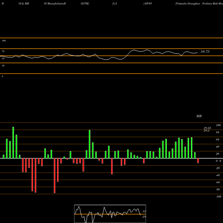The width and height of the screenshot is (223, 223).
Task: Click the "(5,5" parameter text in header
Action: [x=115, y=4]
